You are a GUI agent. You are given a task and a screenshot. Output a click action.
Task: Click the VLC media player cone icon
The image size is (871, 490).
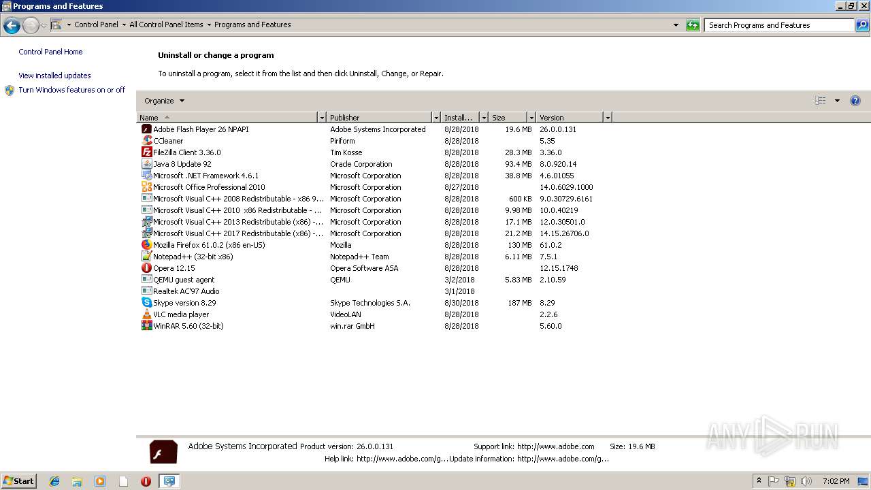point(146,314)
